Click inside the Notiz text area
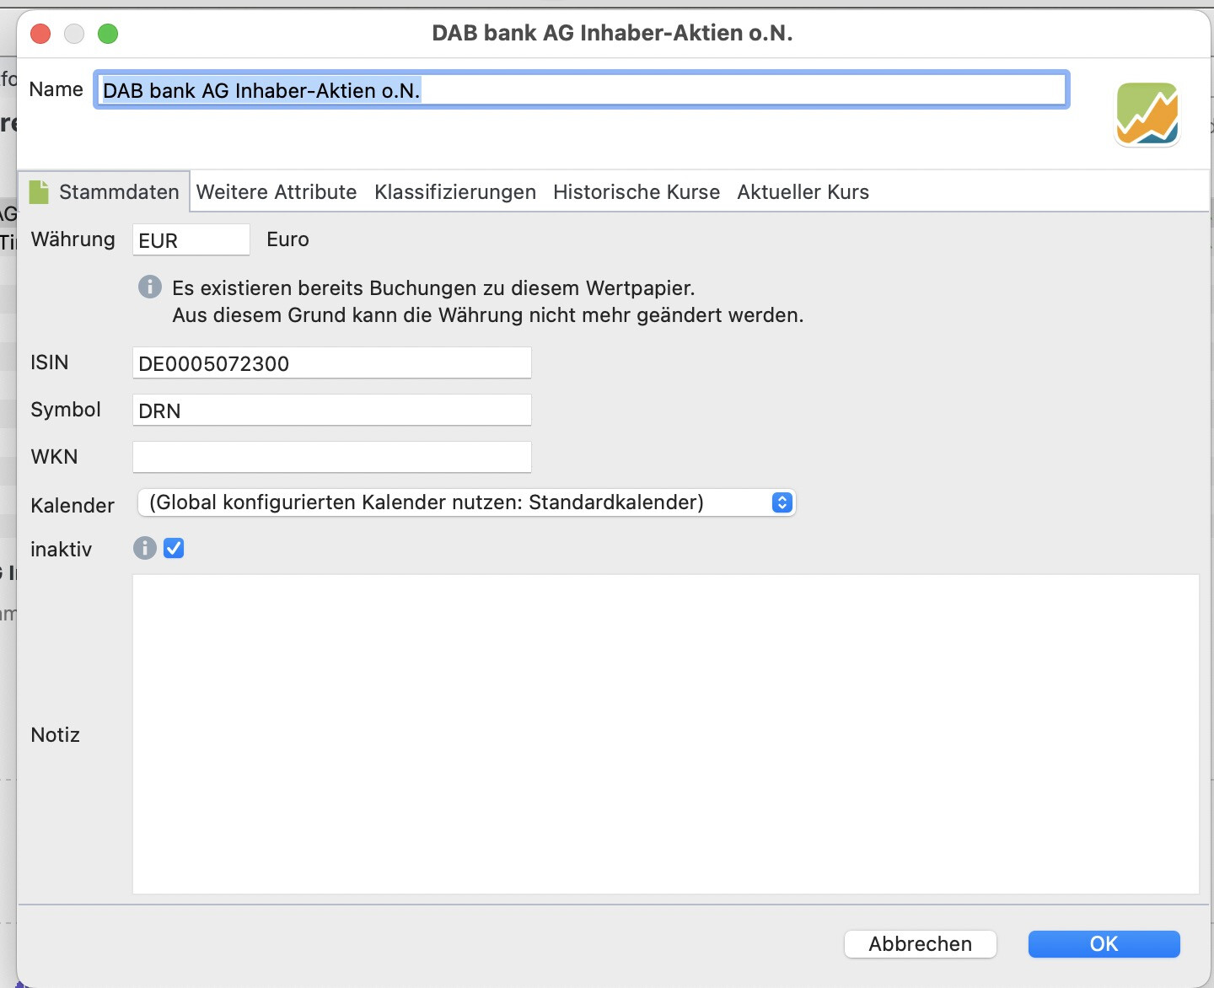Image resolution: width=1214 pixels, height=988 pixels. pos(666,734)
